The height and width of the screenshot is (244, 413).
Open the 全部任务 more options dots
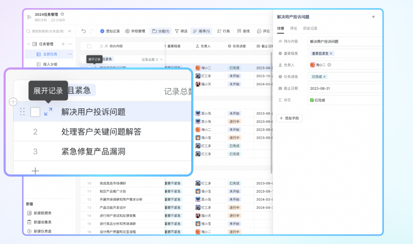[x=70, y=54]
